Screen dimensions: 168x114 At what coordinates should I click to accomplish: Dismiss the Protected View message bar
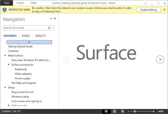(164, 10)
